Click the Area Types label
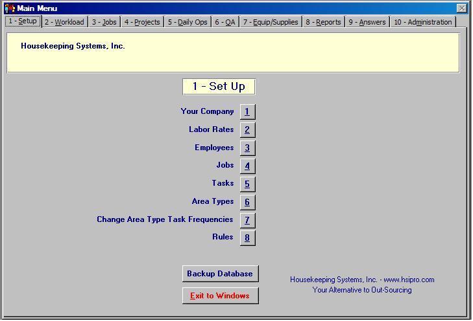Screen dimensions: 473x321 pos(213,201)
